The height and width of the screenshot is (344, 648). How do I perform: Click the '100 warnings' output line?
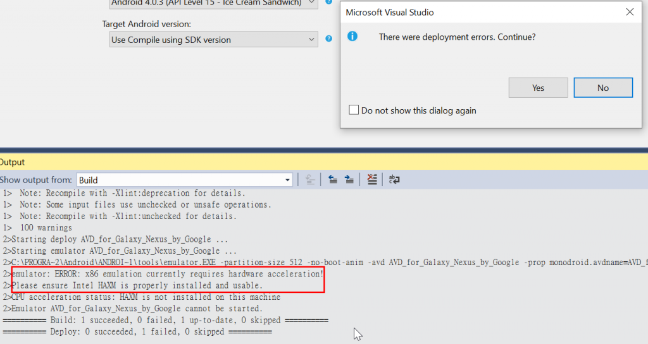point(37,227)
